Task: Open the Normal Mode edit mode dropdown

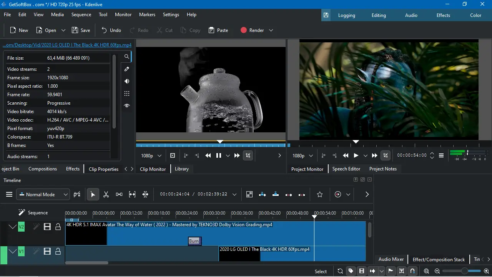Action: tap(43, 194)
